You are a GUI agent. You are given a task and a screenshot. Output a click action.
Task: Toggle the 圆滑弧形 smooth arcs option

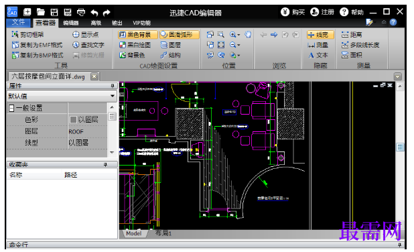point(180,35)
